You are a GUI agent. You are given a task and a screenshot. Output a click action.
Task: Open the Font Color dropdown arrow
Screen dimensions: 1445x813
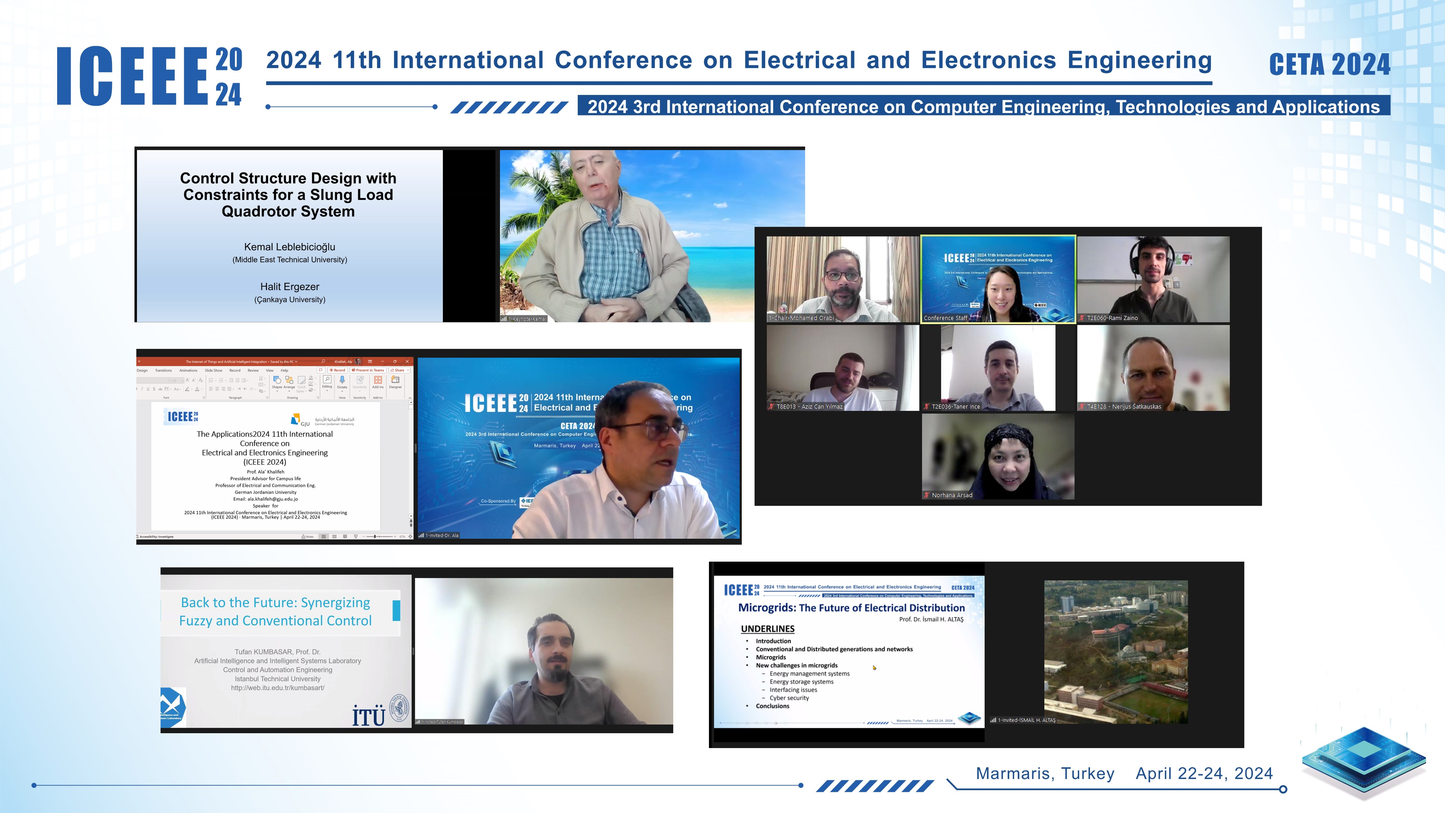pos(202,389)
